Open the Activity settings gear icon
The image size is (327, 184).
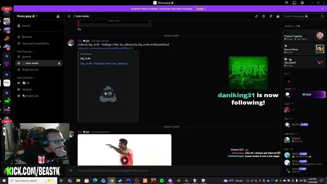tap(299, 26)
